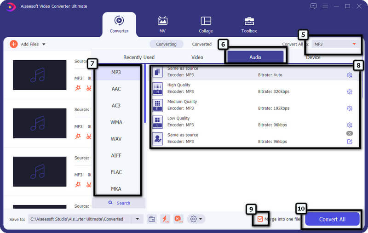Open settings for Low Quality MP3 preset
The width and height of the screenshot is (368, 233).
pos(349,125)
